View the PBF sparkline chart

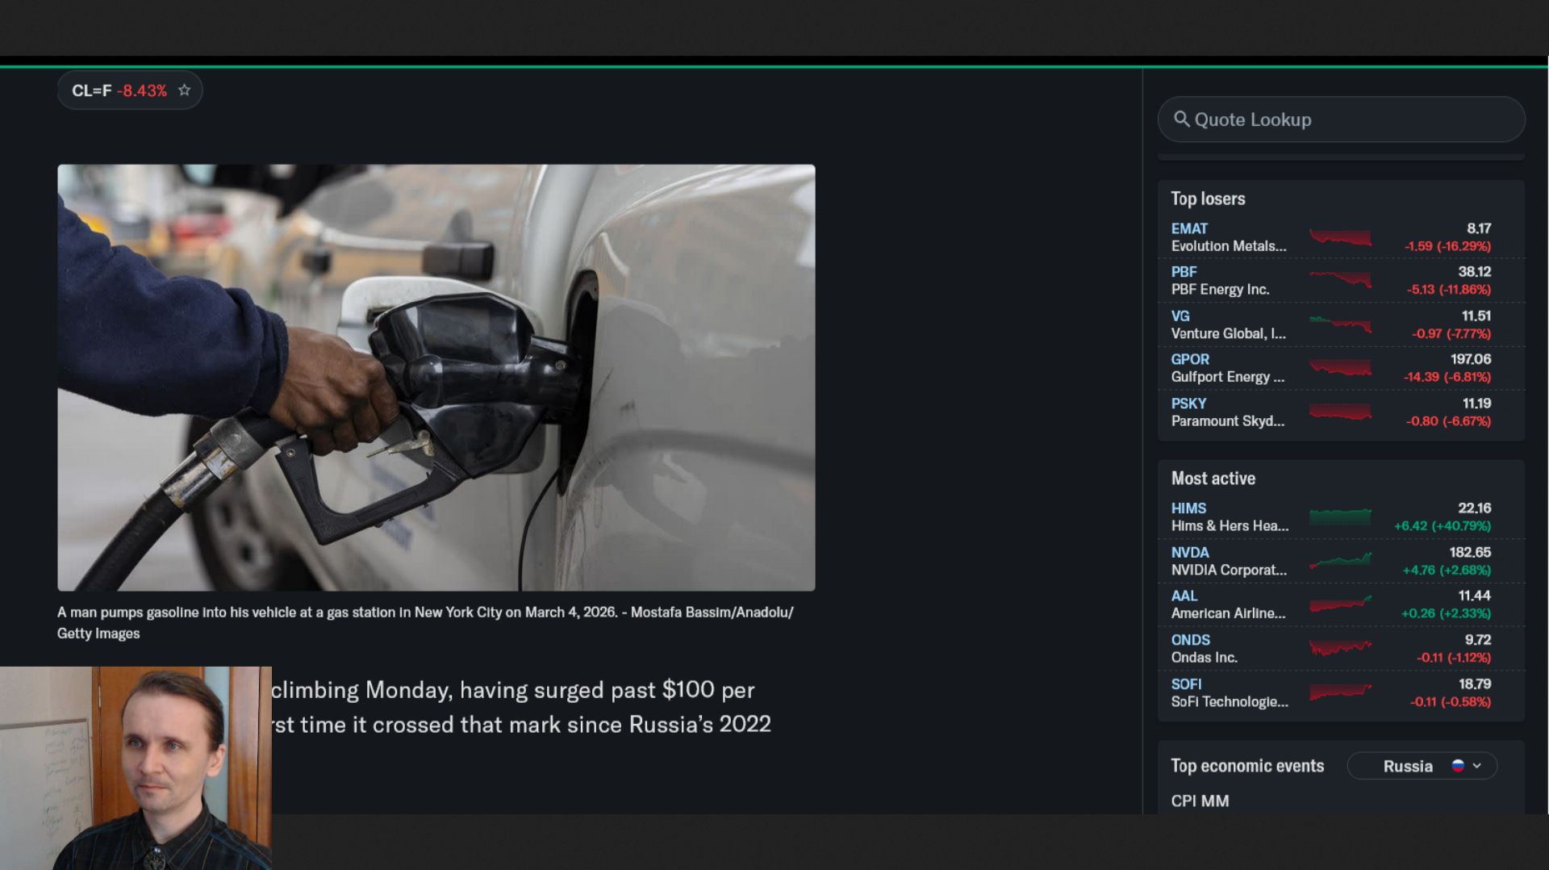[x=1340, y=280]
